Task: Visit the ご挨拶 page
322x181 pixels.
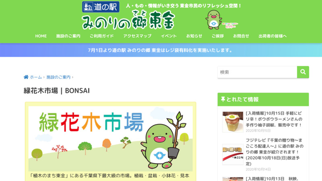Action: 217,36
